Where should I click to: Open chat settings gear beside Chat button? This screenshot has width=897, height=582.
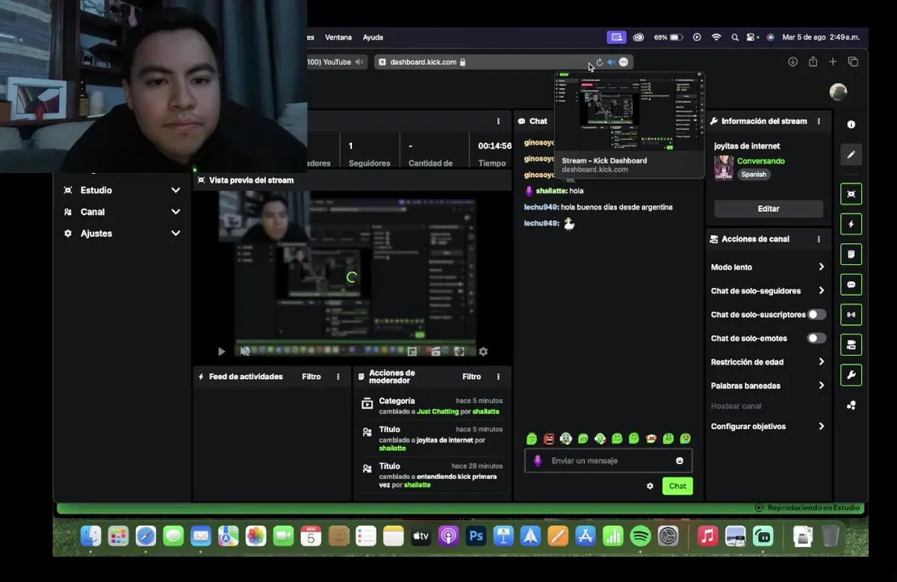(x=649, y=486)
